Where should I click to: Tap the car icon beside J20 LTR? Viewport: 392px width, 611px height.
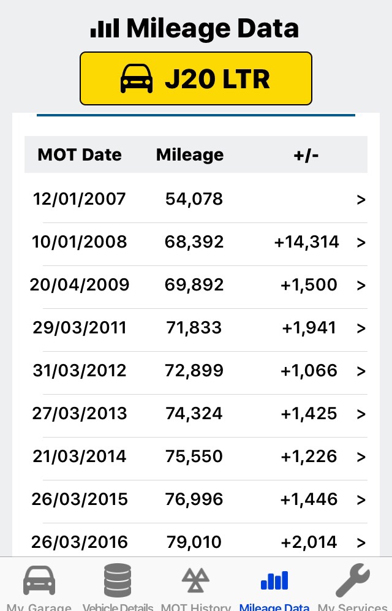137,79
